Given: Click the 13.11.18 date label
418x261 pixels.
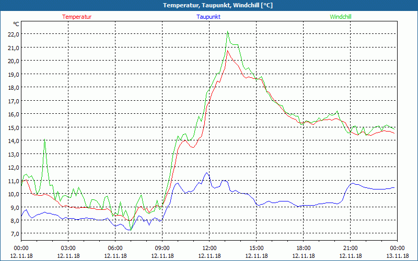Looking at the screenshot, I should click(x=397, y=256).
